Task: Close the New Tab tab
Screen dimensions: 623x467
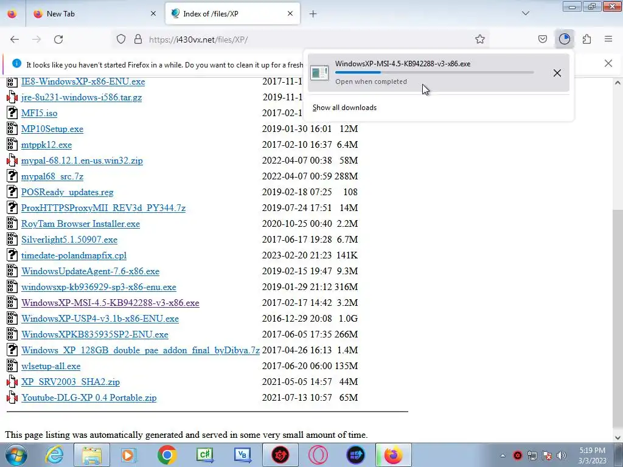Action: click(x=153, y=14)
